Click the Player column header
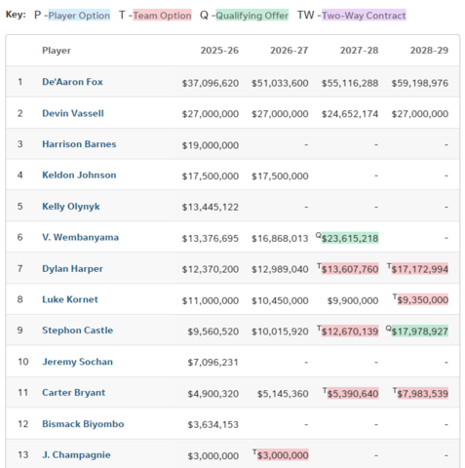The height and width of the screenshot is (468, 465). (x=57, y=51)
